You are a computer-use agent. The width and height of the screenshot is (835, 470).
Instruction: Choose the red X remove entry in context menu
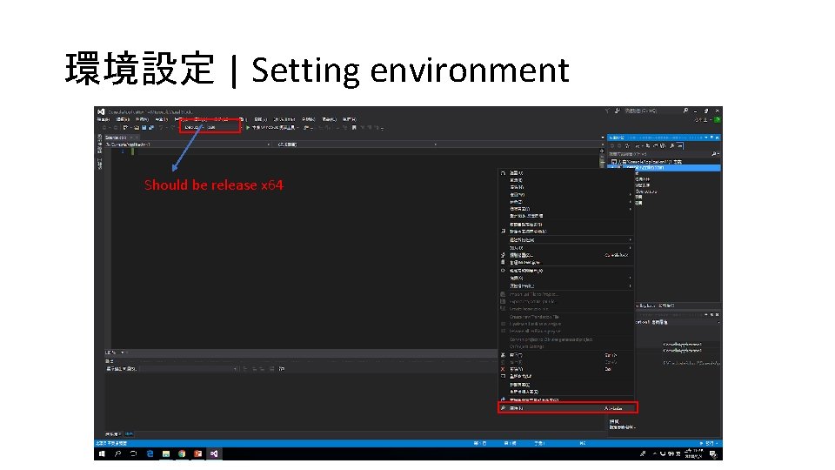pos(567,369)
